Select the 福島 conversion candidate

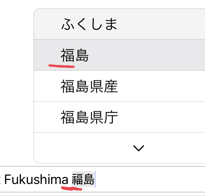click(x=119, y=55)
